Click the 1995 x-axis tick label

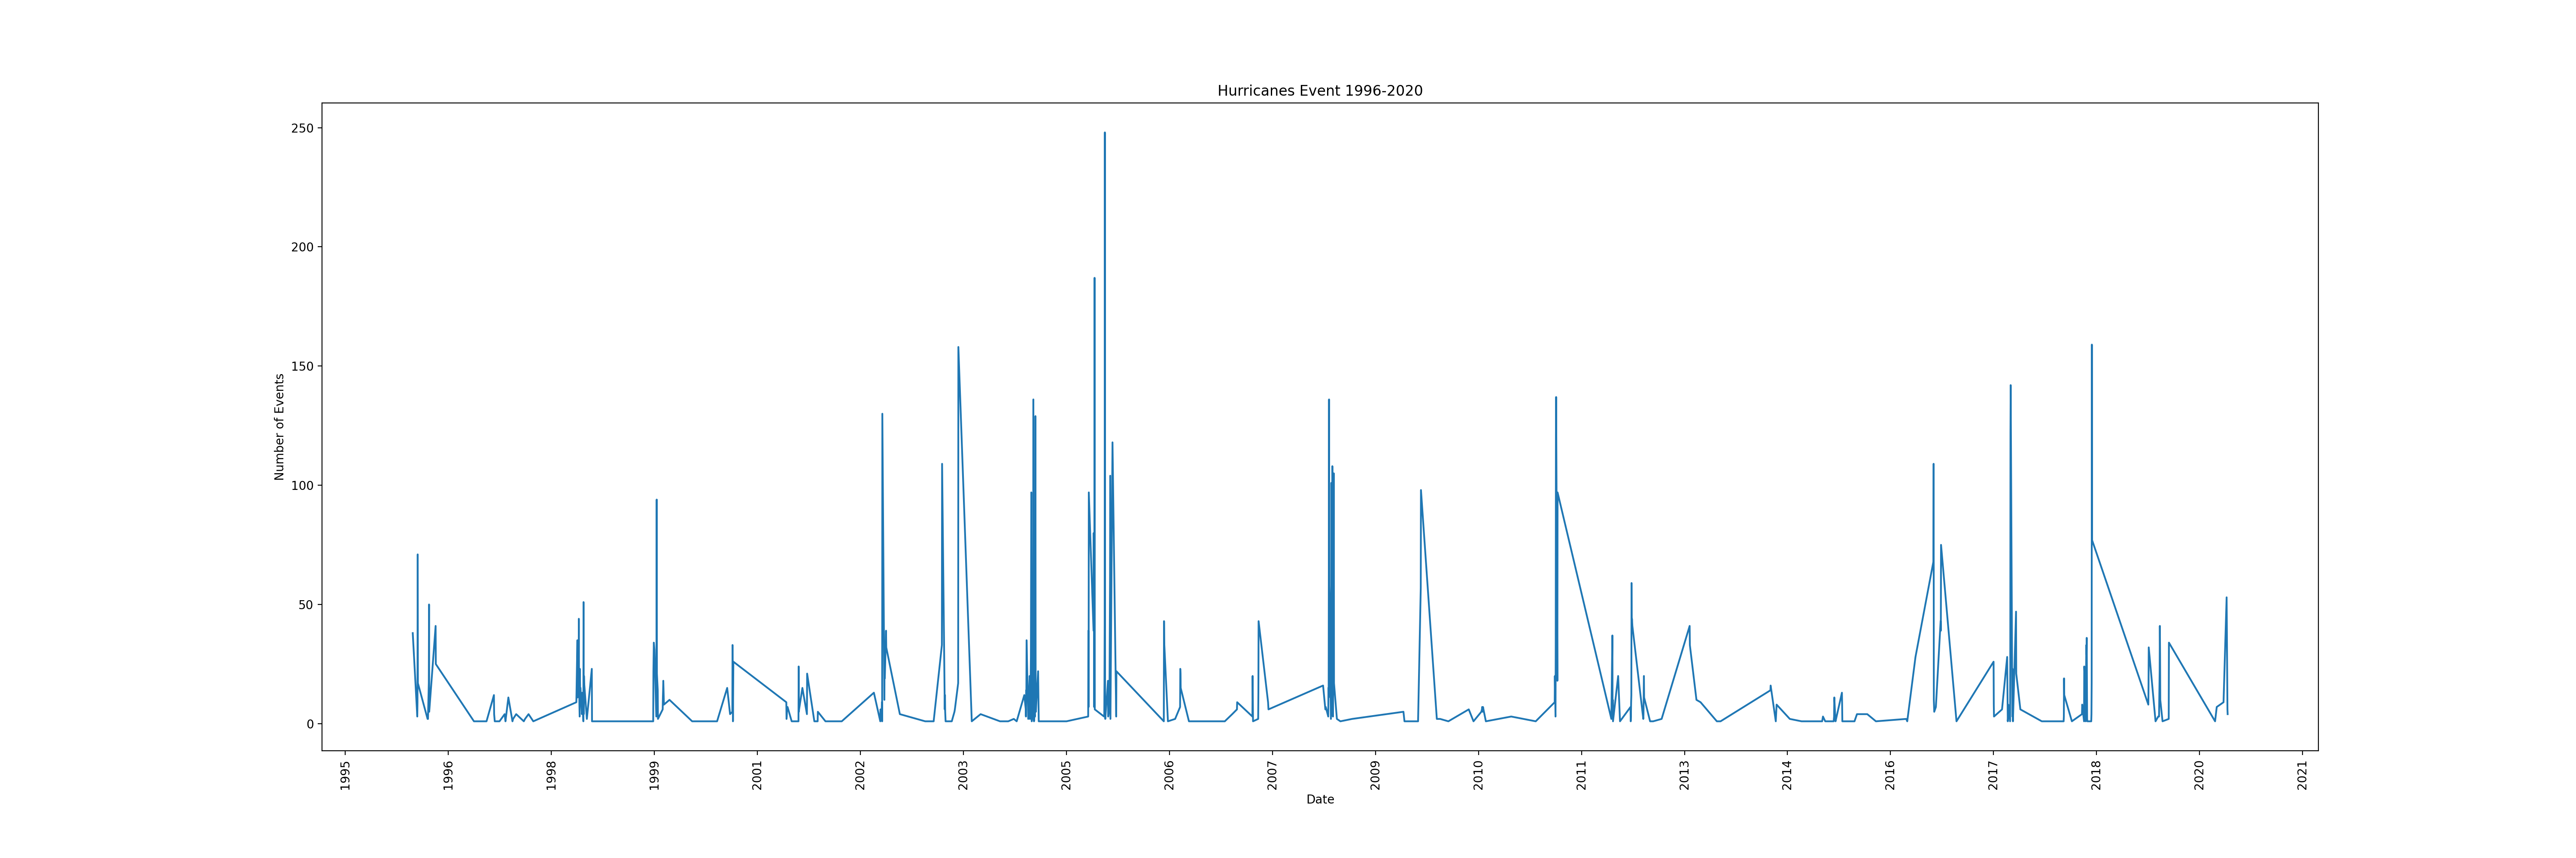click(x=346, y=776)
